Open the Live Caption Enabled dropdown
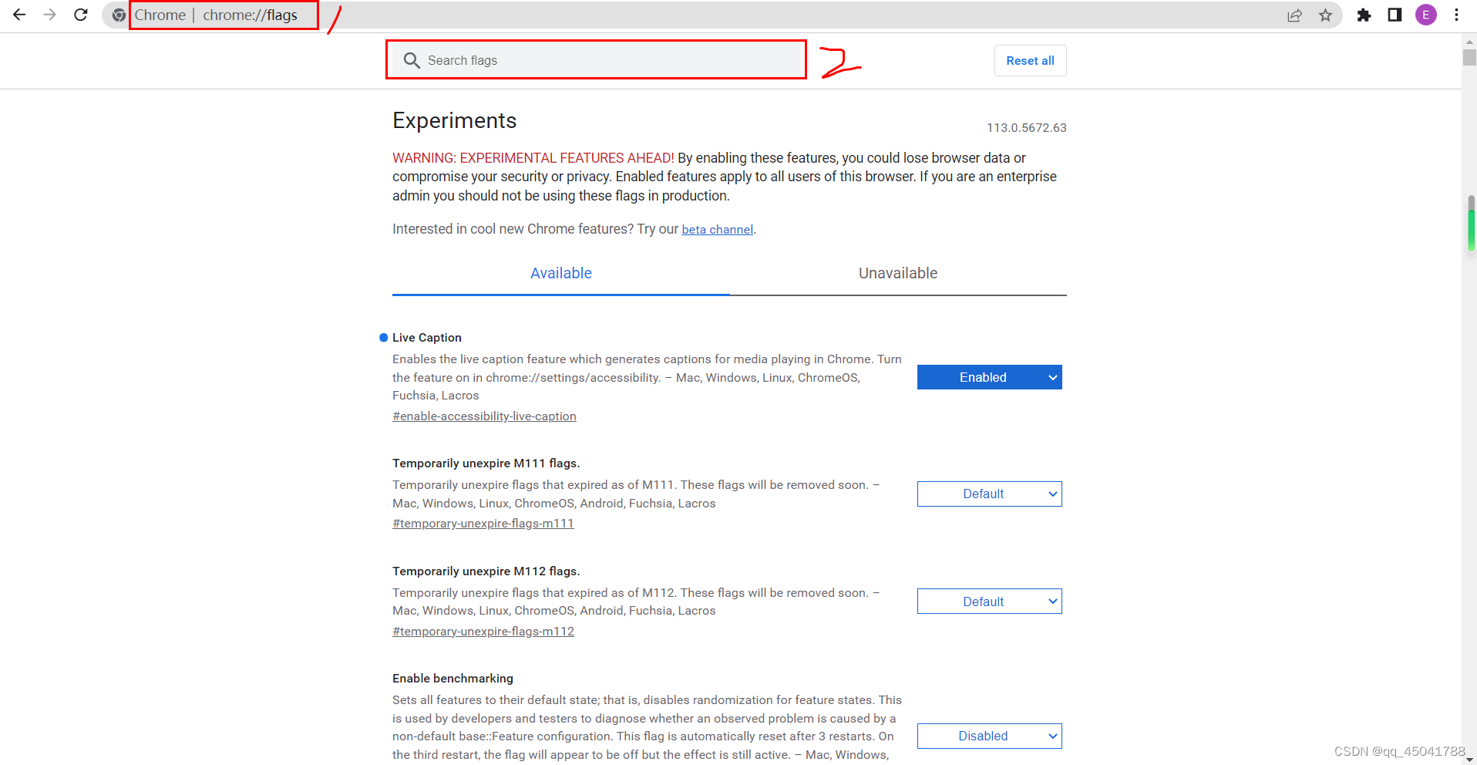The height and width of the screenshot is (765, 1477). [989, 377]
